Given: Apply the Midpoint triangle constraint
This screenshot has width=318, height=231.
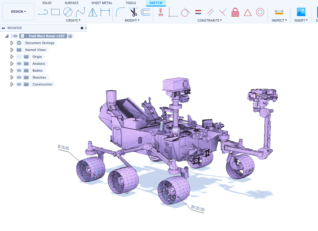Looking at the screenshot, I should coord(248,12).
